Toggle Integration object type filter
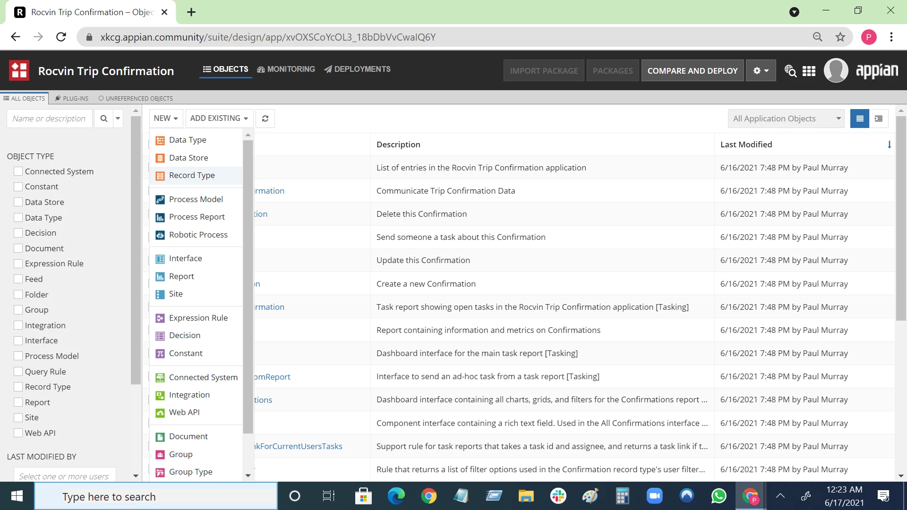This screenshot has height=510, width=907. (18, 325)
